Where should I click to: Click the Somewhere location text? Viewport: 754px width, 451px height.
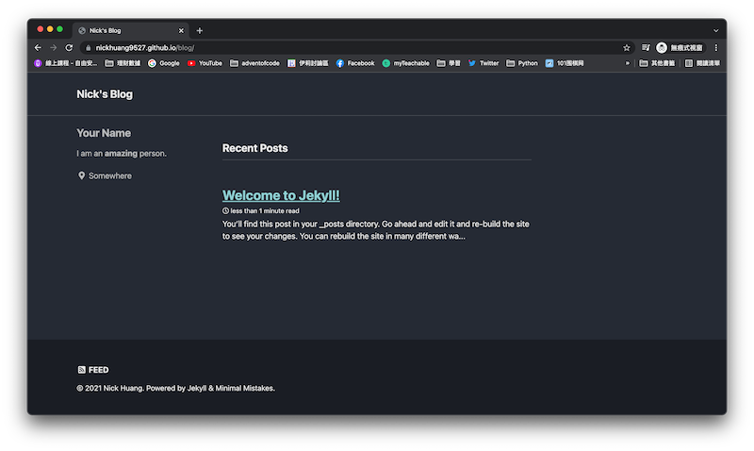click(110, 175)
